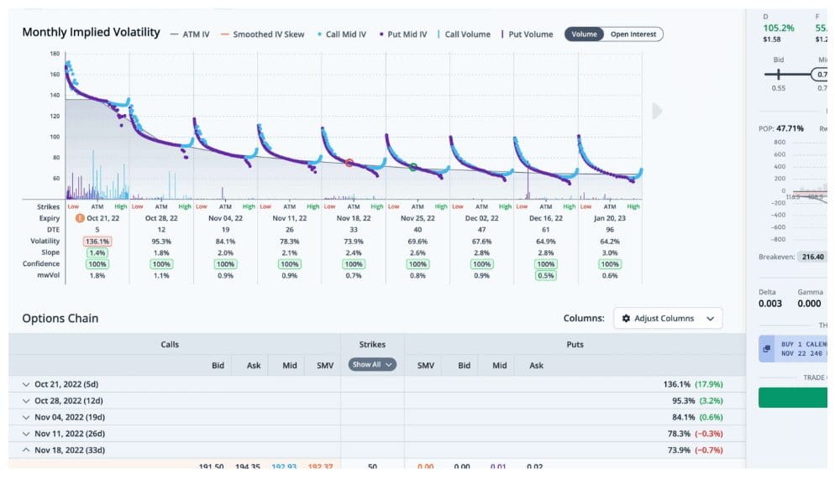Screen dimensions: 835x479
Task: Select the Volume toggle option
Action: click(584, 34)
